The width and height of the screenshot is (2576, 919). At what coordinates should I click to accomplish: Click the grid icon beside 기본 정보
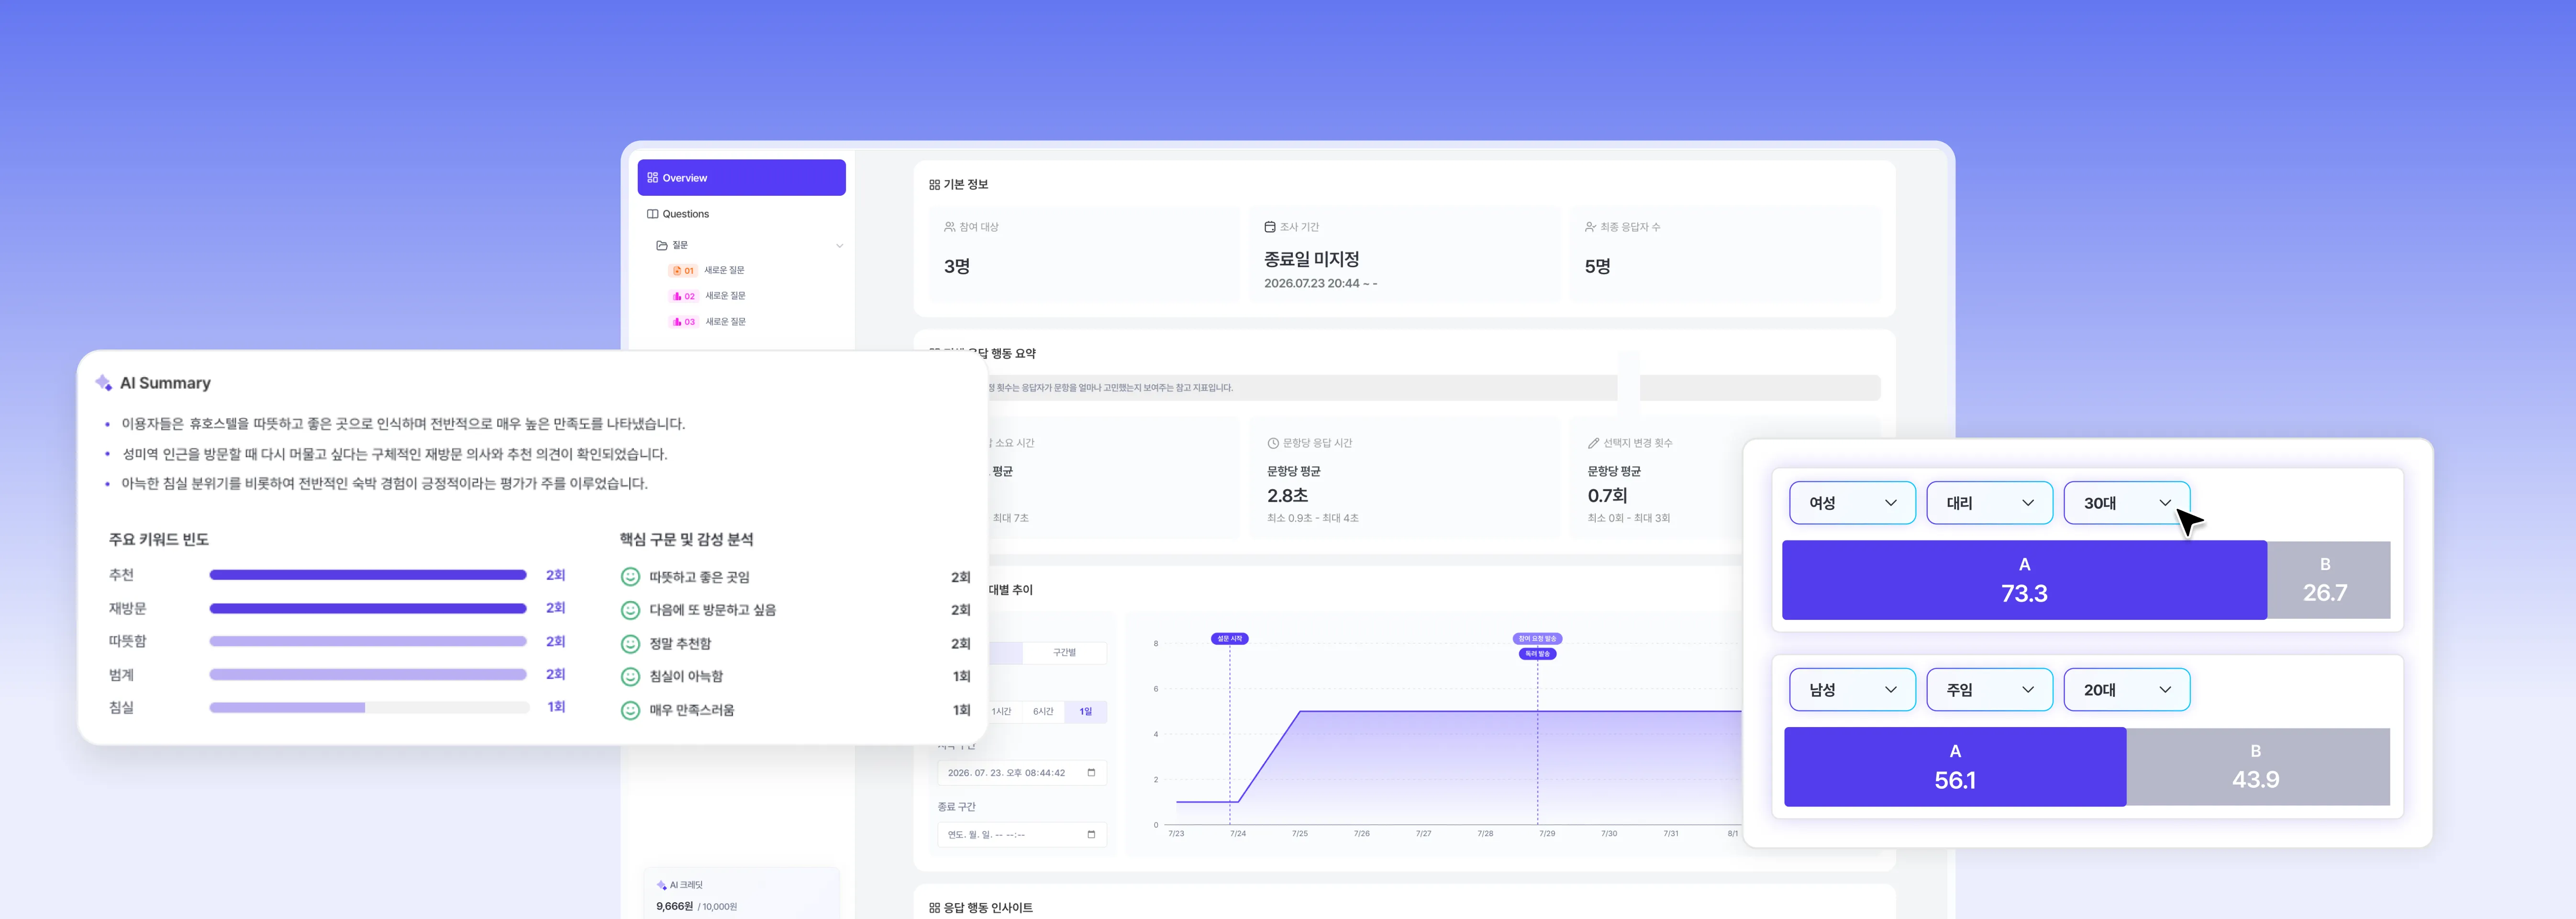tap(934, 185)
